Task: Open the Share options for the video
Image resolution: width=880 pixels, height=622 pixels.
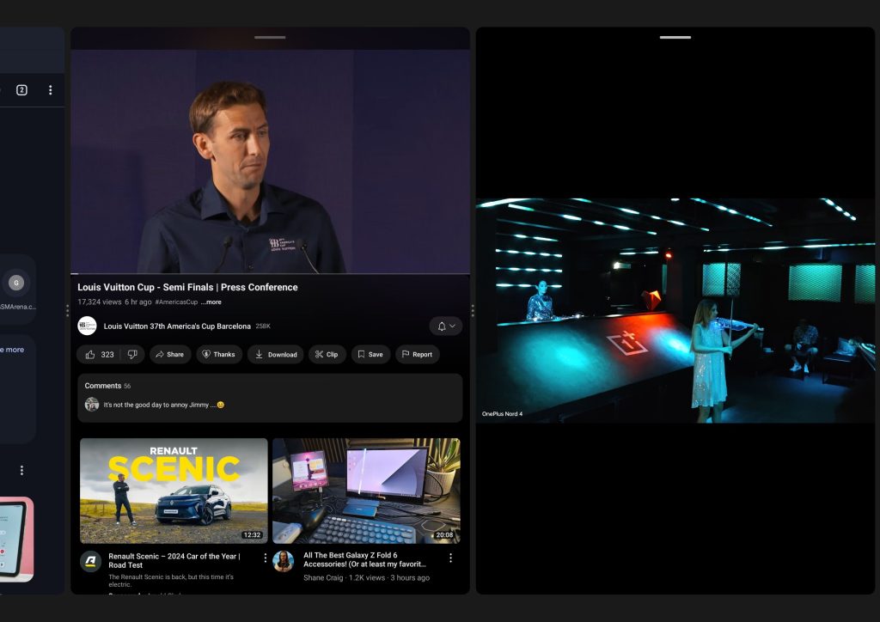Action: pos(169,354)
